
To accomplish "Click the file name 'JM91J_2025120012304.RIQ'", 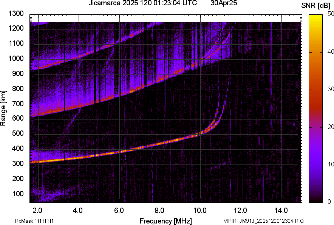I will pos(271,221).
